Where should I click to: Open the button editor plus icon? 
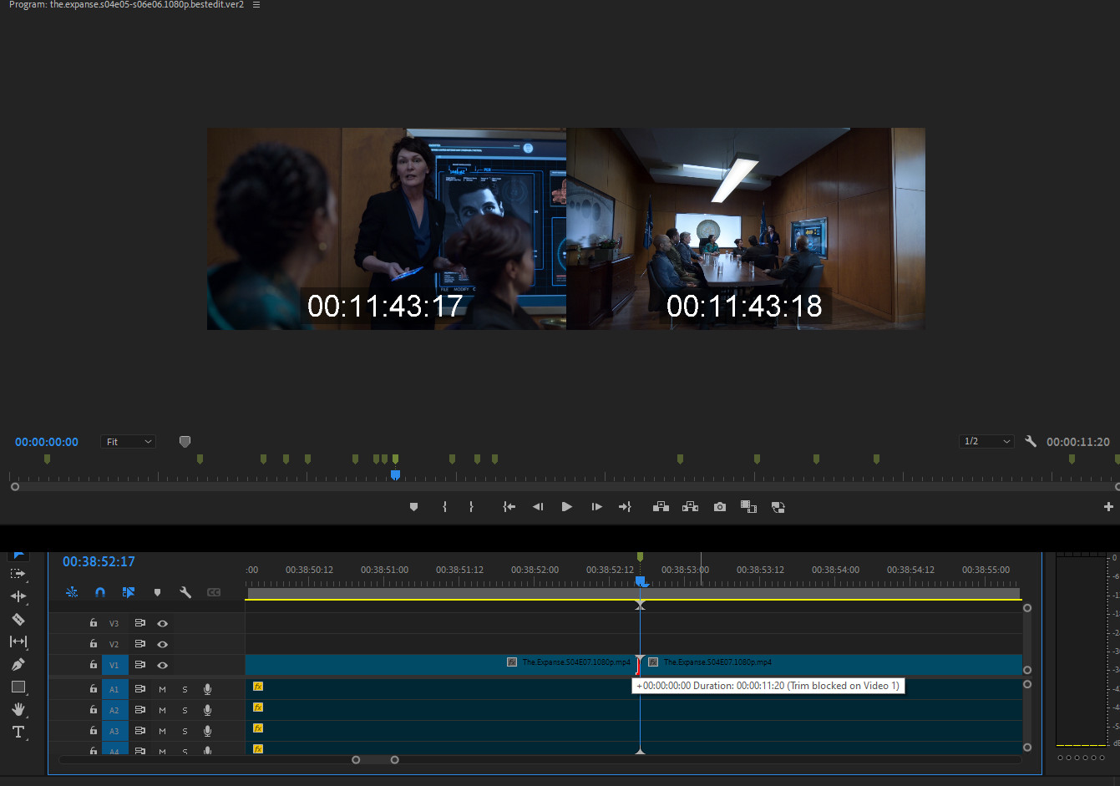tap(1108, 507)
